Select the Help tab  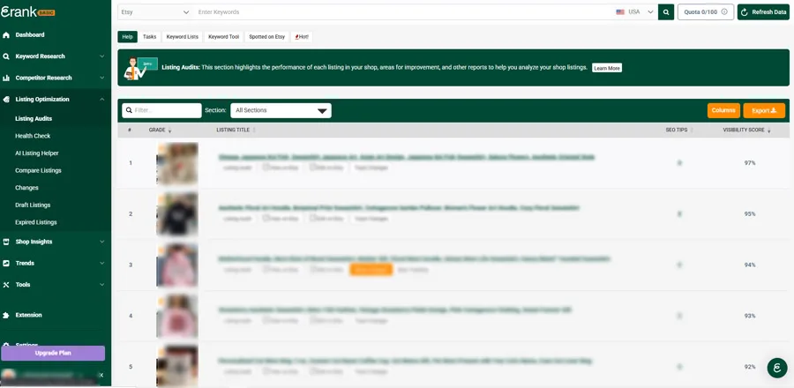(x=128, y=37)
